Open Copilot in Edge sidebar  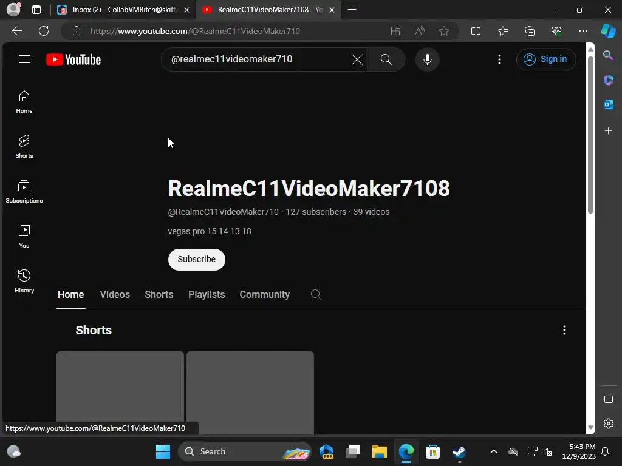coord(608,31)
